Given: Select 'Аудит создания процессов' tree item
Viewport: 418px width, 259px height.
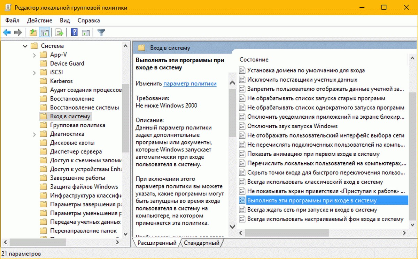Looking at the screenshot, I should pos(85,90).
